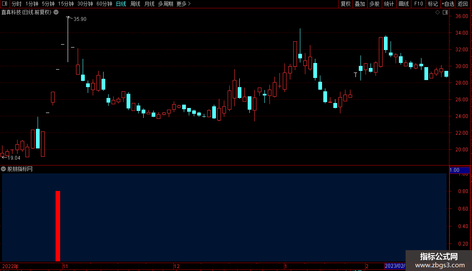Select the 1分钟 period
This screenshot has height=271, width=472.
(x=32, y=4)
